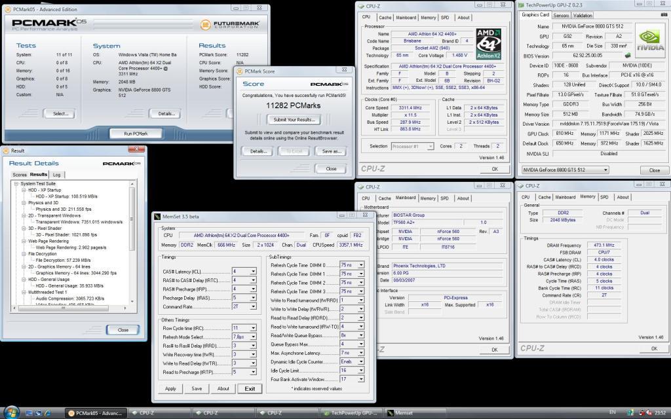Activate PCMark05 taskbar button
Image resolution: width=671 pixels, height=419 pixels.
pos(96,413)
